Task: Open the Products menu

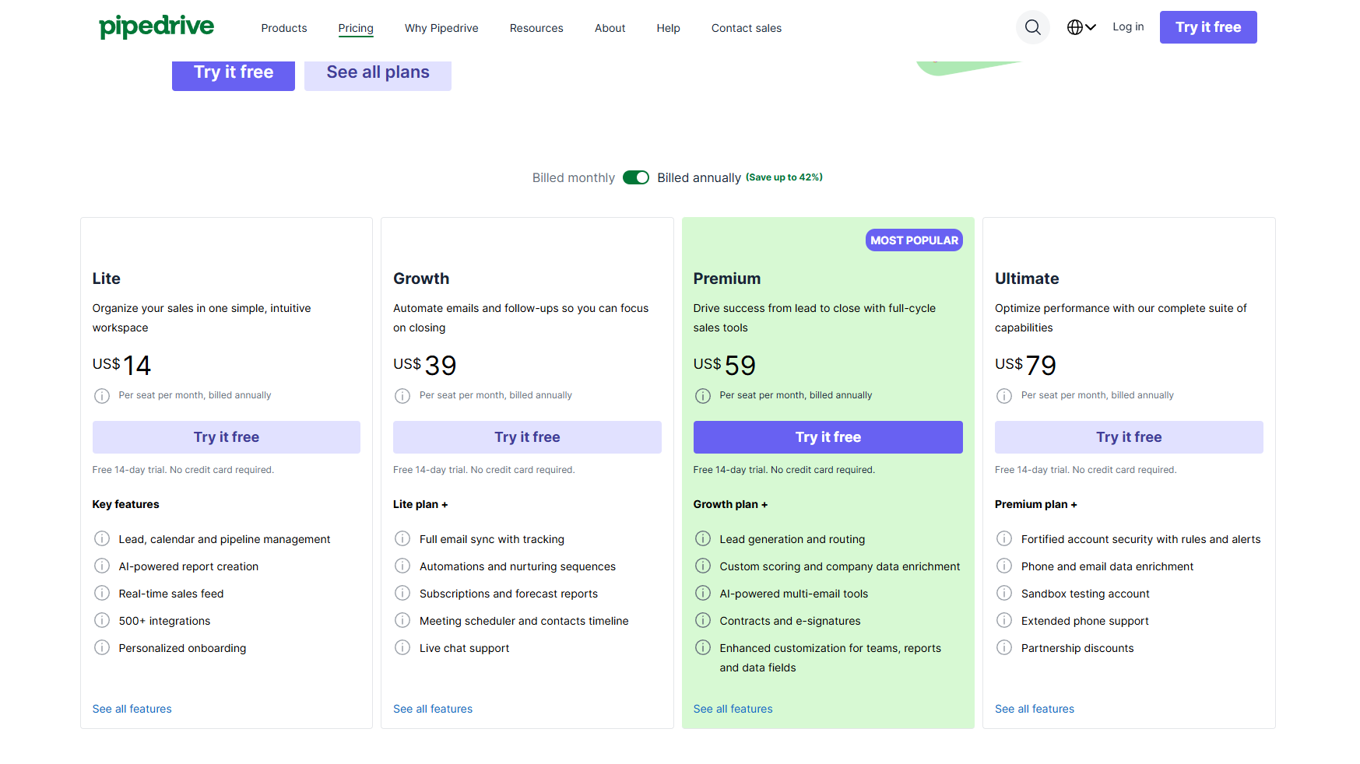Action: 284,28
